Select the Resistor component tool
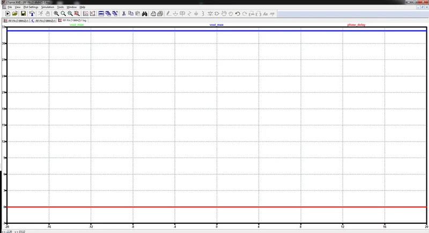 [189, 13]
